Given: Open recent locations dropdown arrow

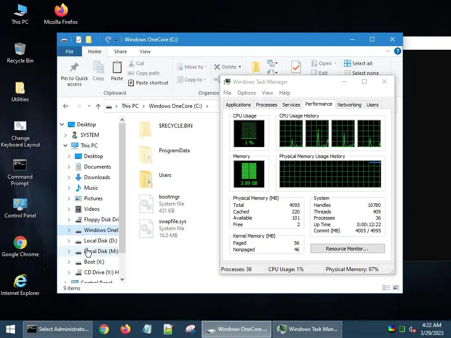Looking at the screenshot, I should [89, 106].
